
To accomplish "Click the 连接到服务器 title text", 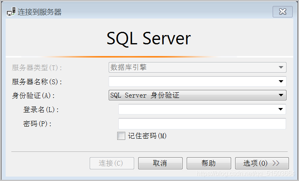I will click(x=40, y=12).
